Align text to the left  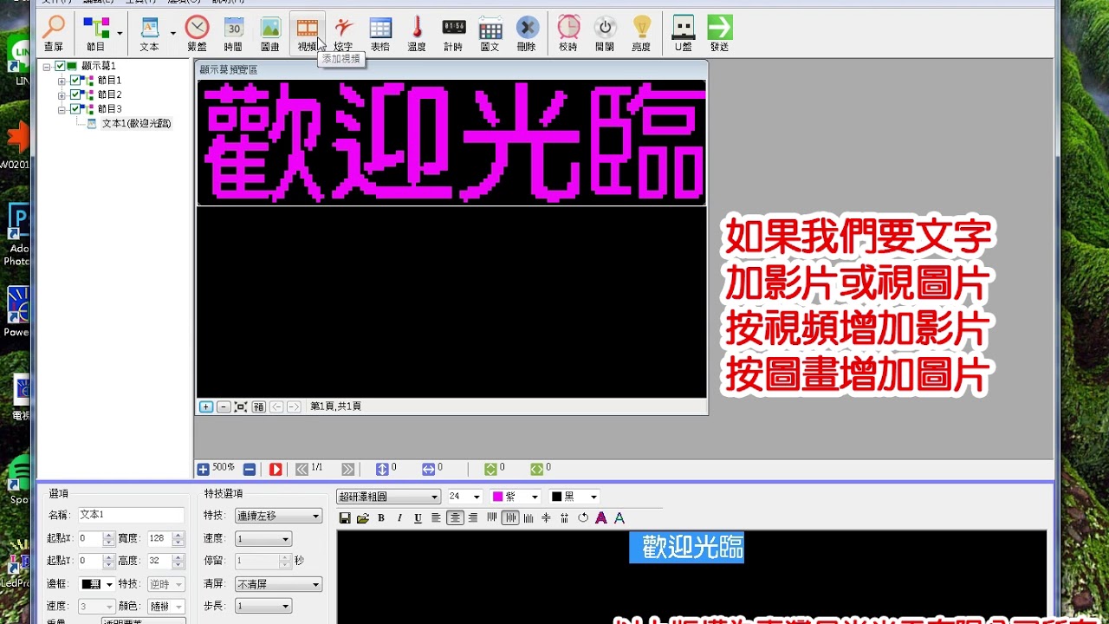pos(436,518)
